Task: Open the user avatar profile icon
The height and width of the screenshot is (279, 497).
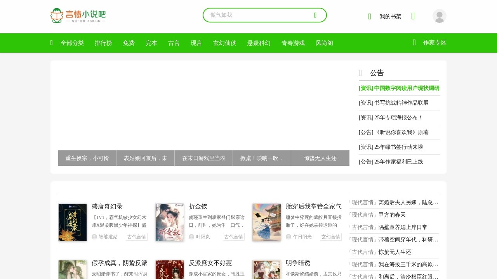Action: [439, 16]
